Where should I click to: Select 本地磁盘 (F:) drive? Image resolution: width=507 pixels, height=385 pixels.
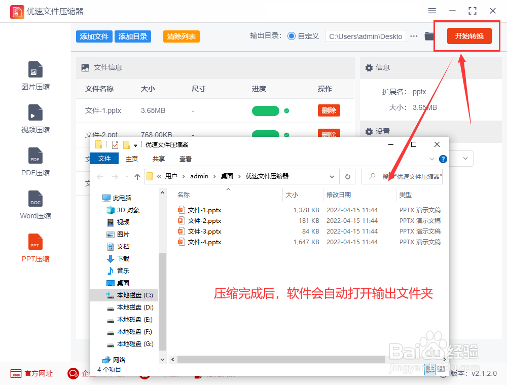(x=129, y=332)
